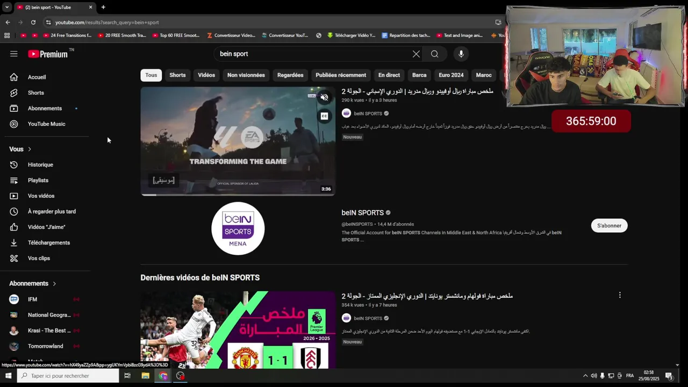Filter by Non visionnées
Image resolution: width=688 pixels, height=387 pixels.
point(246,75)
